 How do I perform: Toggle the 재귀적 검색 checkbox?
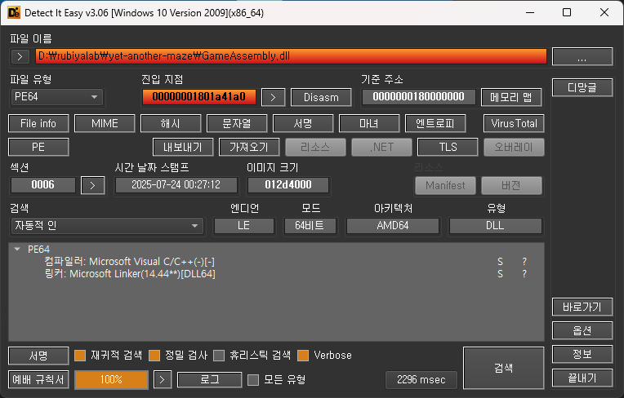coord(80,356)
